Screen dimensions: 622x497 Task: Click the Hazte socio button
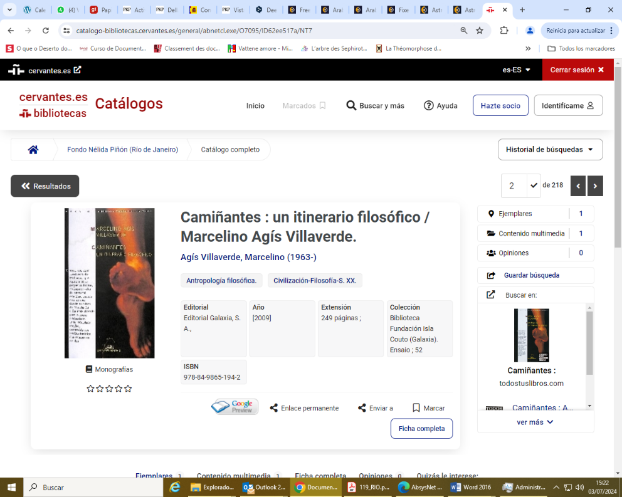point(500,105)
